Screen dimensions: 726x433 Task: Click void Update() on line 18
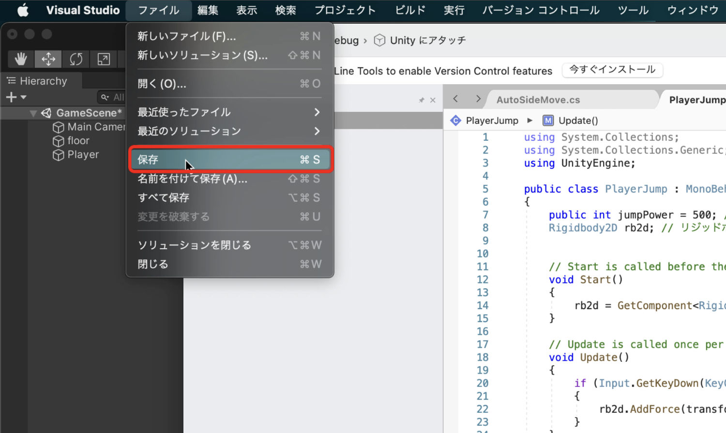[589, 358]
